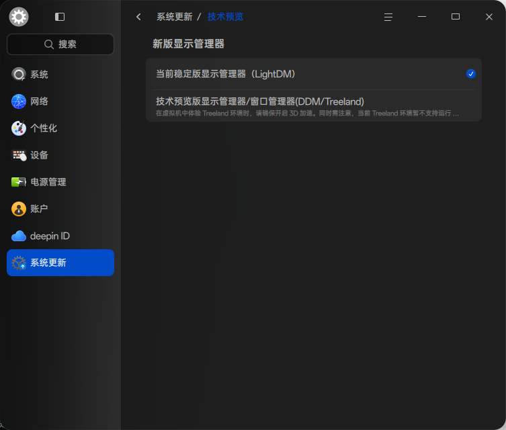506x430 pixels.
Task: Click the 系统 sidebar icon
Action: click(x=19, y=74)
